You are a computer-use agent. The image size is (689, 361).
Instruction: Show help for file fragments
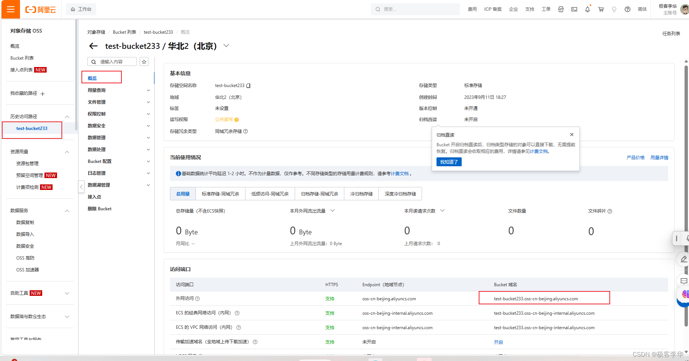610,211
